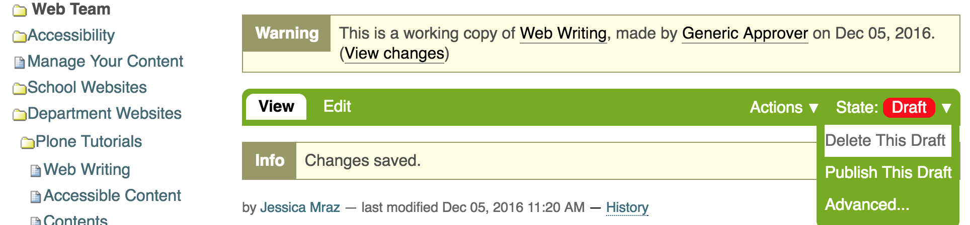Image resolution: width=970 pixels, height=225 pixels.
Task: Click the arrow next to Draft state
Action: tap(946, 108)
